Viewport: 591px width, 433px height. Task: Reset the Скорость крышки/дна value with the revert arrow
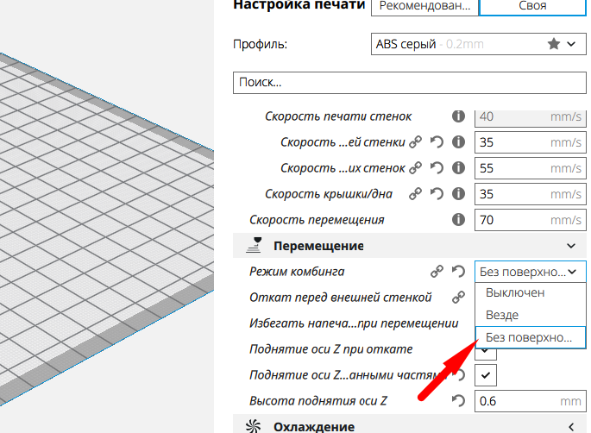coord(437,194)
